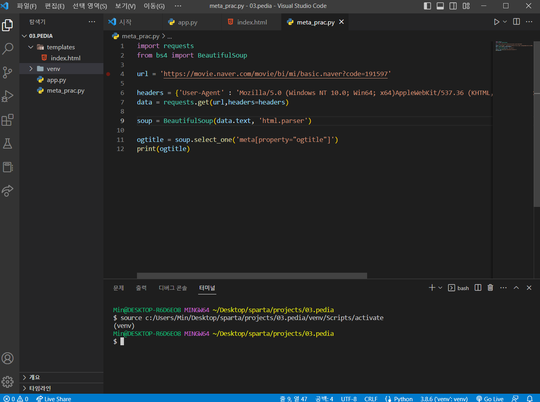Viewport: 540px width, 402px height.
Task: Open Run and Debug view
Action: 8,96
